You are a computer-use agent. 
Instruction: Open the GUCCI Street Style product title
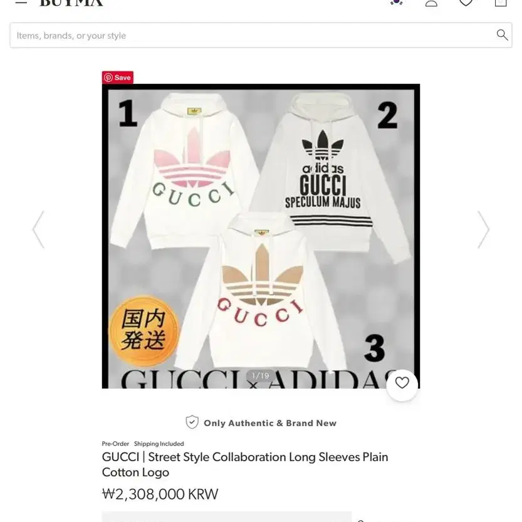(245, 465)
